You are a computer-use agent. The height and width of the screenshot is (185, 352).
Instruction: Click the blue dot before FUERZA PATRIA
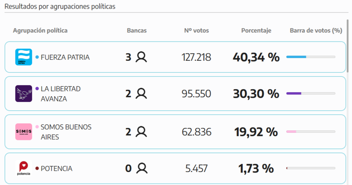(x=37, y=57)
